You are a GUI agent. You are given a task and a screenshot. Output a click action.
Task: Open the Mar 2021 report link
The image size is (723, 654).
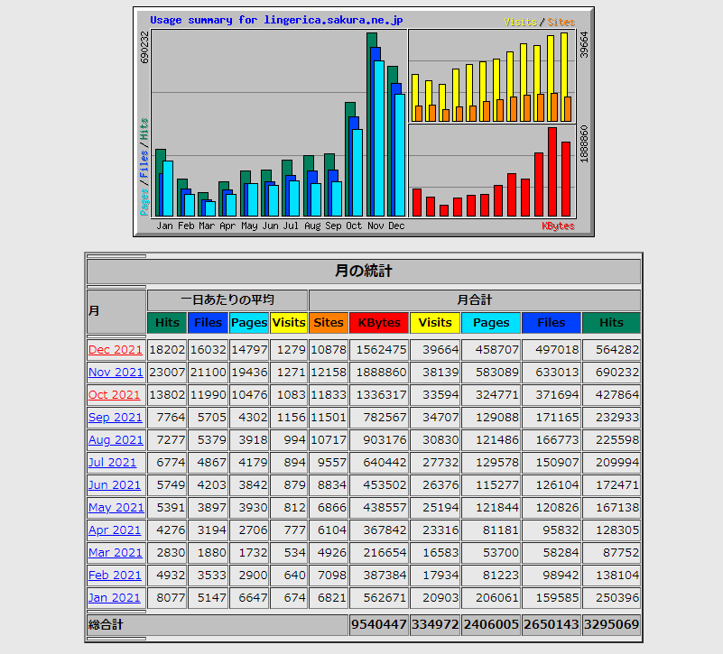click(x=116, y=552)
